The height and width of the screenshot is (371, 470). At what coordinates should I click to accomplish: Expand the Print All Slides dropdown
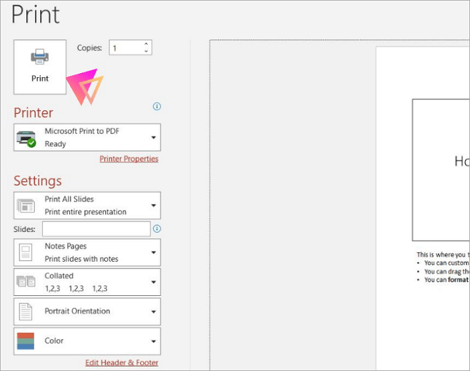click(87, 205)
